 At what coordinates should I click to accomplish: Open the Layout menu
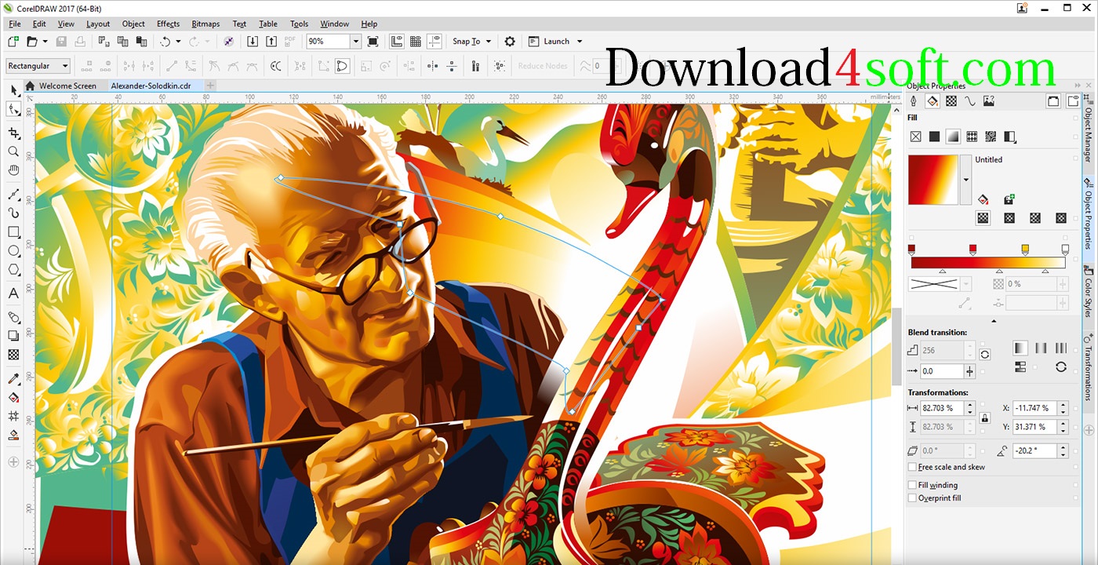(98, 24)
